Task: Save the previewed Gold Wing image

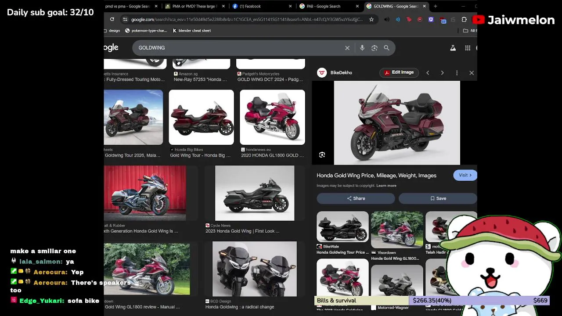Action: [x=438, y=198]
